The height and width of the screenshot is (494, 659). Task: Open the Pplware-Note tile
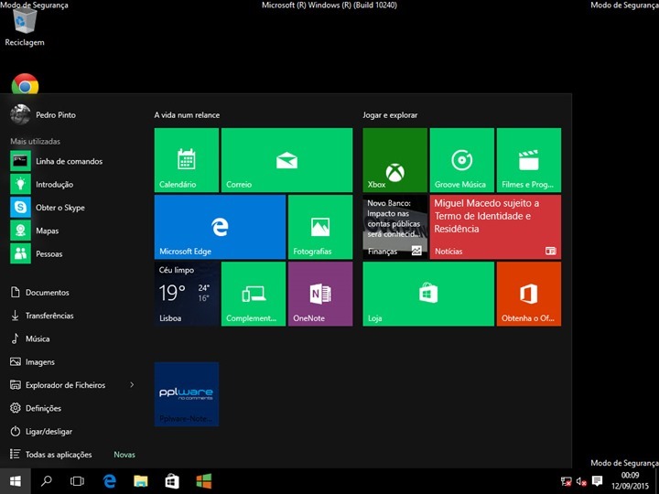[x=186, y=394]
